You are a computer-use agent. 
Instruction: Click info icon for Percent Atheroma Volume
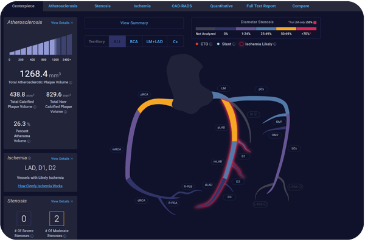pyautogui.click(x=29, y=141)
